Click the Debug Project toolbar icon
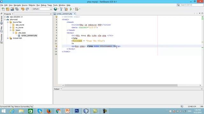The width and height of the screenshot is (204, 114). (x=77, y=9)
